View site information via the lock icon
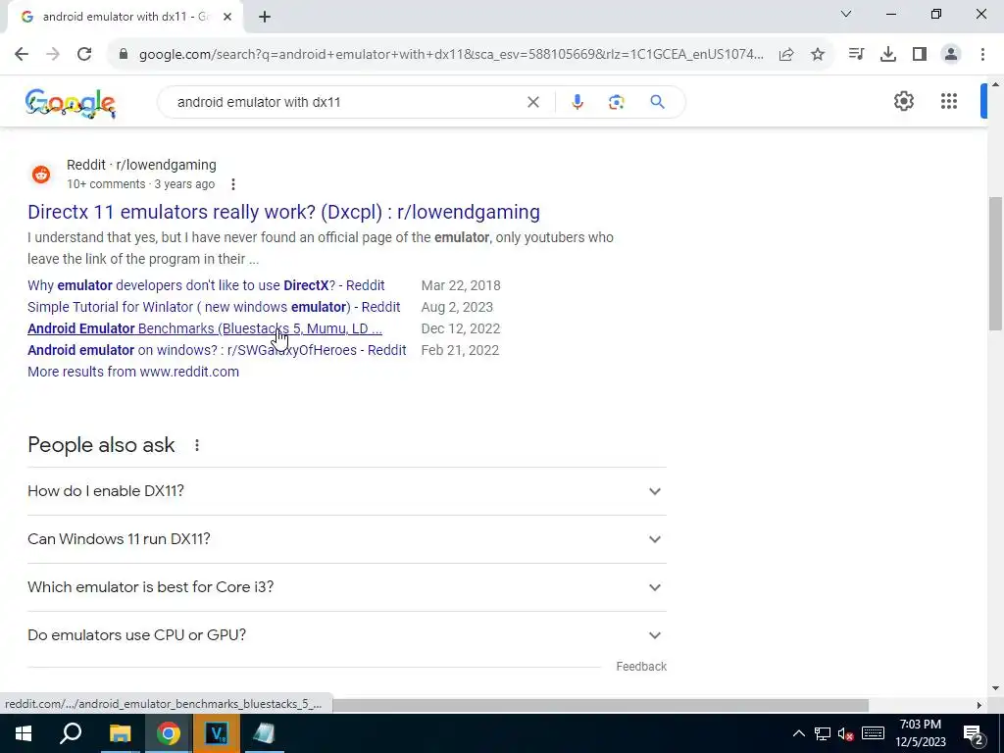Viewport: 1004px width, 753px height. (124, 55)
